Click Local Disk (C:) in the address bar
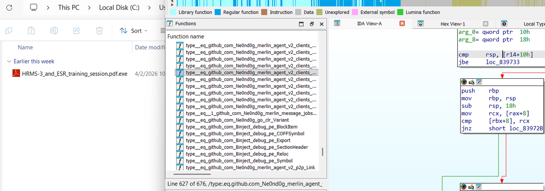Screen dimensions: 545x191 tap(119, 8)
